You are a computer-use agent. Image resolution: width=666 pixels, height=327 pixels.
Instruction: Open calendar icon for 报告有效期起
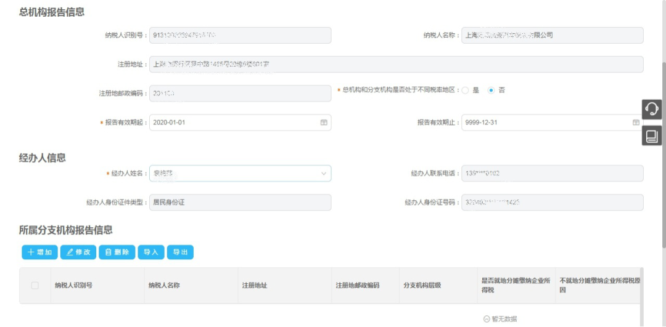[x=324, y=123]
